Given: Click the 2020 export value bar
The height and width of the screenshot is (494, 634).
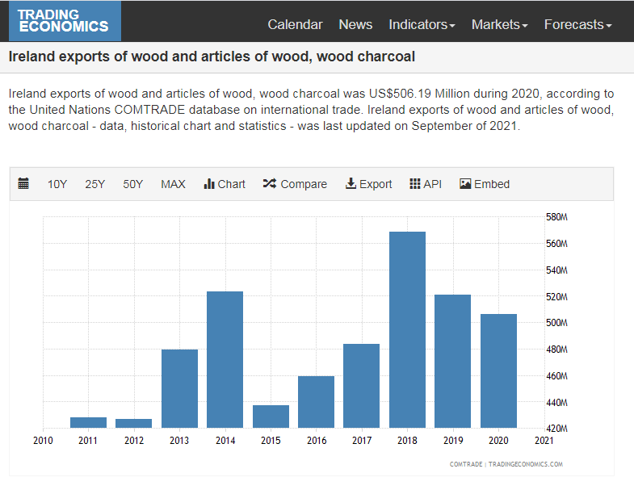Looking at the screenshot, I should coord(498,370).
